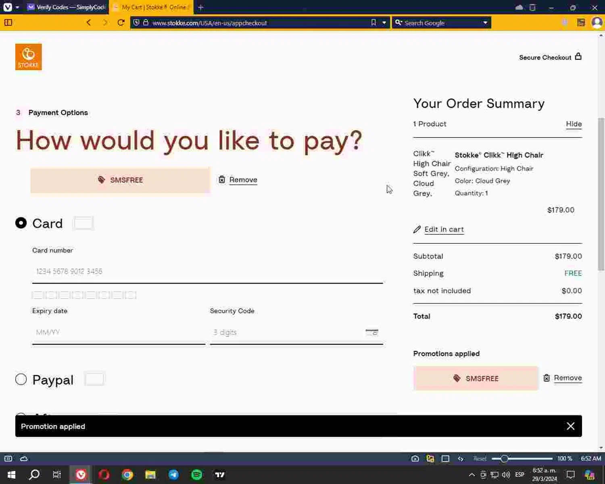The width and height of the screenshot is (605, 484).
Task: Select the Card payment option
Action: point(21,223)
